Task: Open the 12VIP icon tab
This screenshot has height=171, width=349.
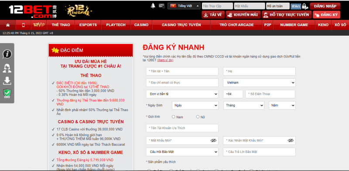Action: coord(39,25)
